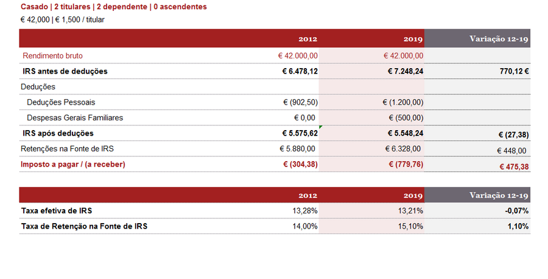548x279 pixels.
Task: Click the 'Retenções na Fonte de IRS' label
Action: (x=67, y=149)
